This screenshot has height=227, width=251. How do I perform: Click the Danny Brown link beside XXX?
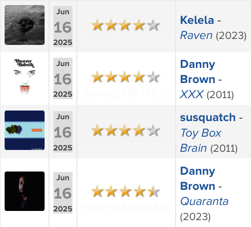[198, 72]
